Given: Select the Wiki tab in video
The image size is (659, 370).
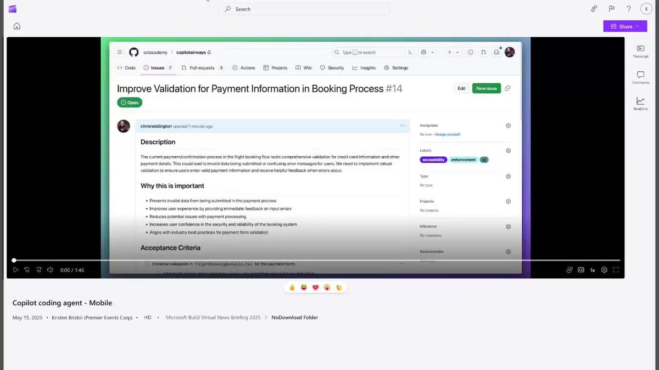Looking at the screenshot, I should (x=304, y=68).
